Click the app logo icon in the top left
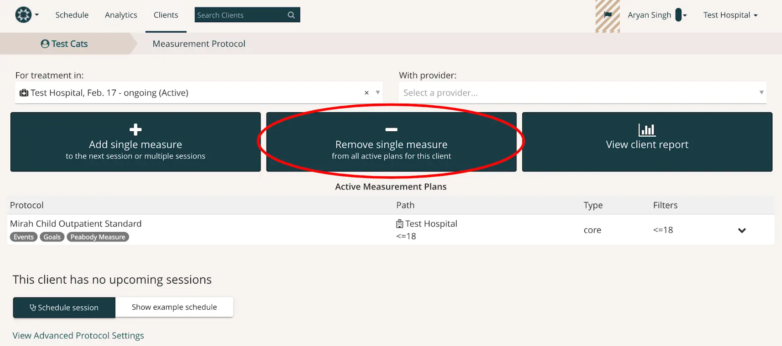This screenshot has height=346, width=782. click(x=24, y=14)
